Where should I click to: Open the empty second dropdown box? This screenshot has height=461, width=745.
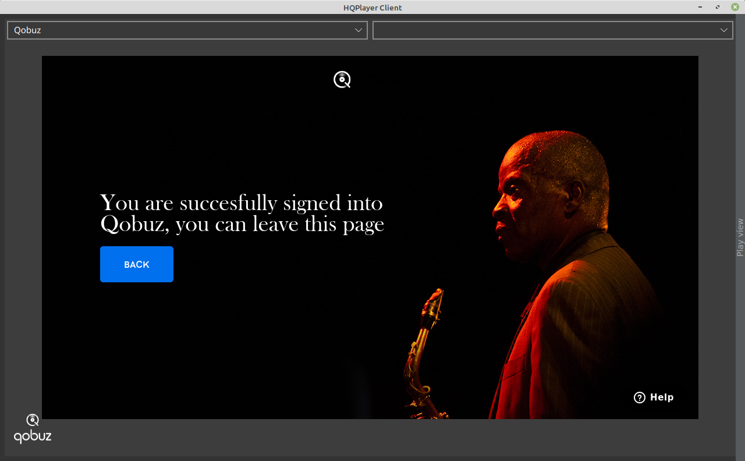click(544, 30)
